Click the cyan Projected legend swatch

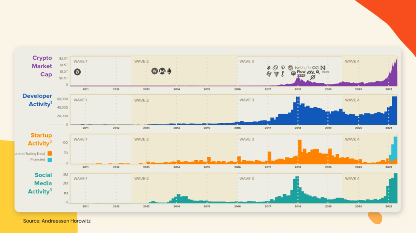tap(50, 160)
